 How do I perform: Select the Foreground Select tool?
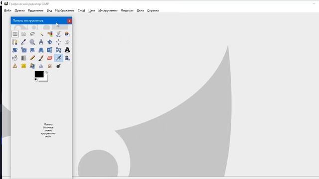click(x=67, y=34)
